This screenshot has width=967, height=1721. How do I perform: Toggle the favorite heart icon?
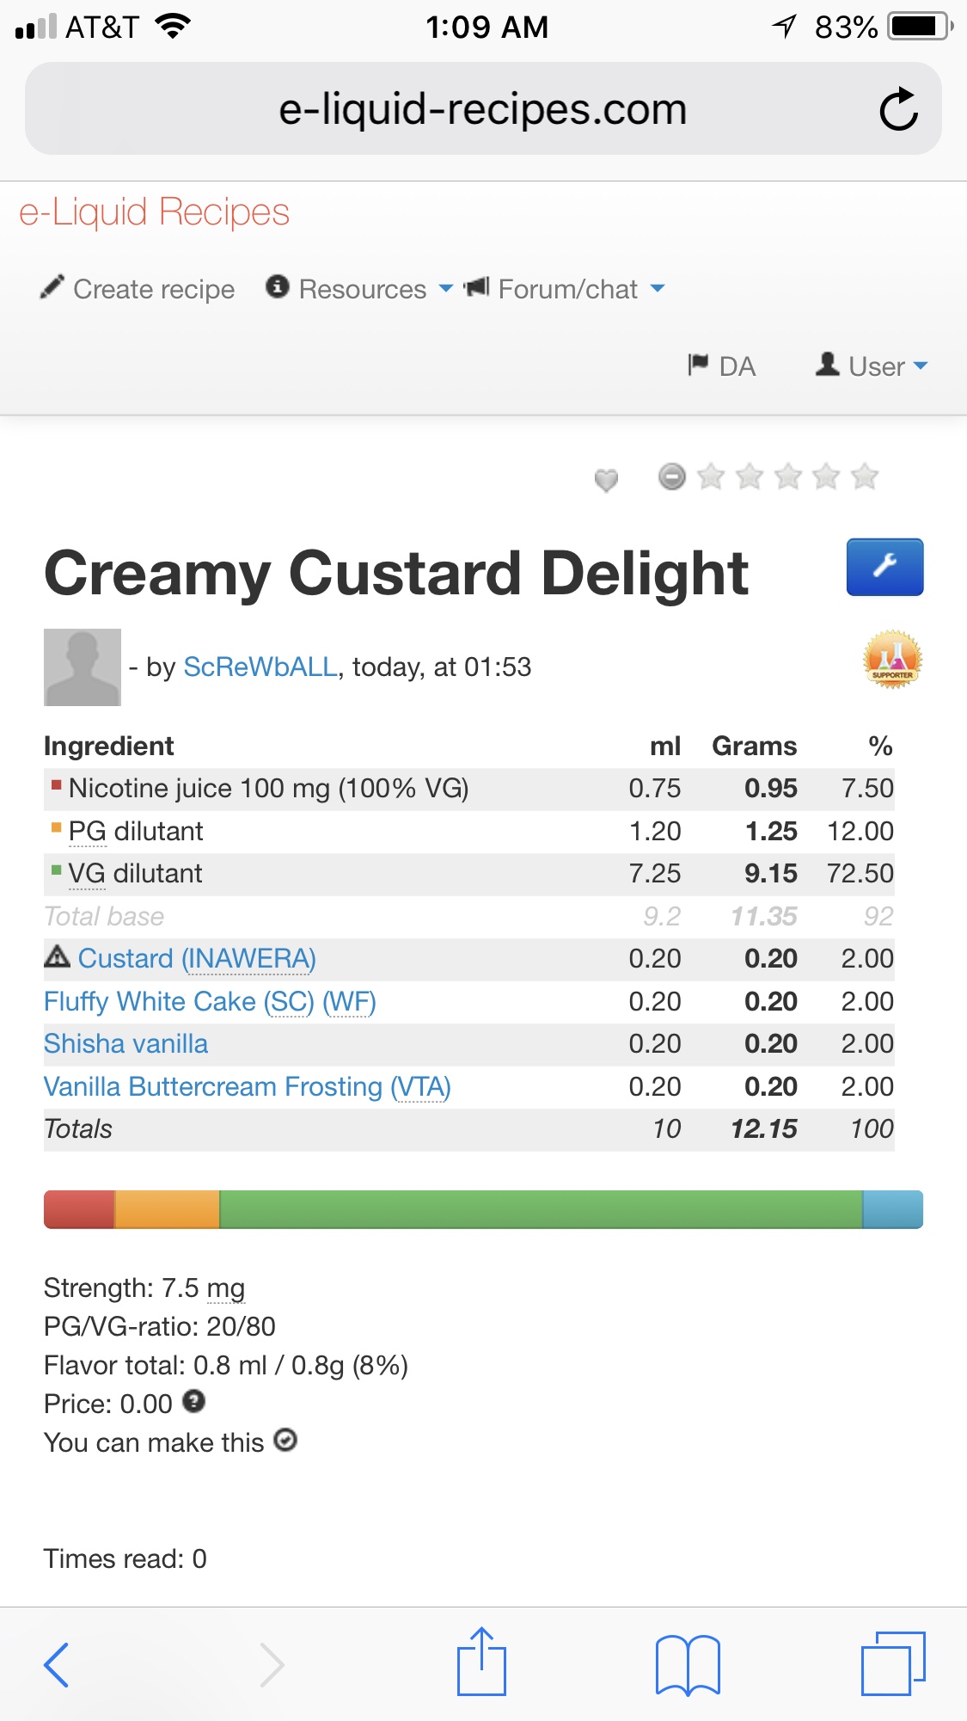tap(606, 479)
